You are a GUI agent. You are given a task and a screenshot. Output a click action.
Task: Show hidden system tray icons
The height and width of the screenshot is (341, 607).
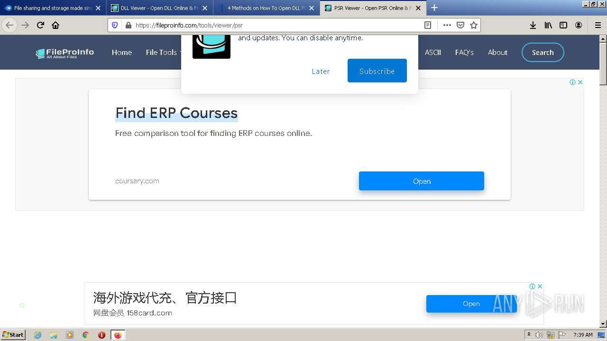click(529, 335)
